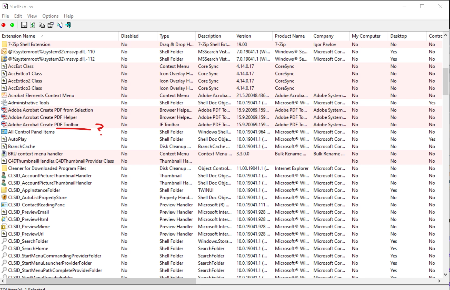The image size is (450, 290).
Task: Click the Exit toolbar icon
Action: tap(68, 25)
